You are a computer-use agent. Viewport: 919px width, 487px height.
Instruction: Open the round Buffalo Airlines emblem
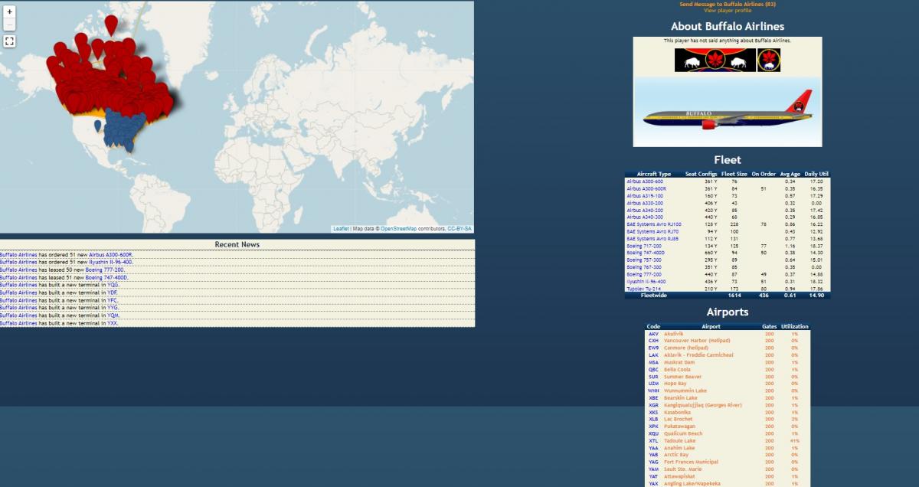[769, 60]
